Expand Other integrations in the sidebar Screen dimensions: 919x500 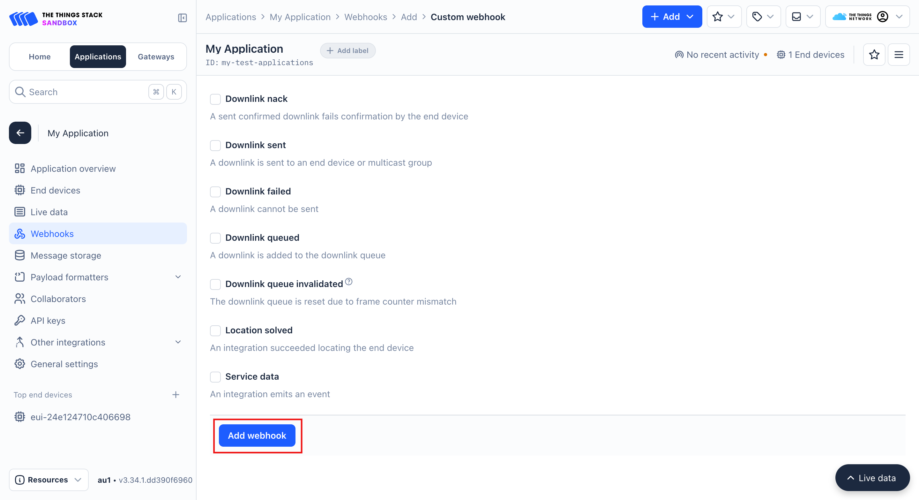tap(178, 342)
